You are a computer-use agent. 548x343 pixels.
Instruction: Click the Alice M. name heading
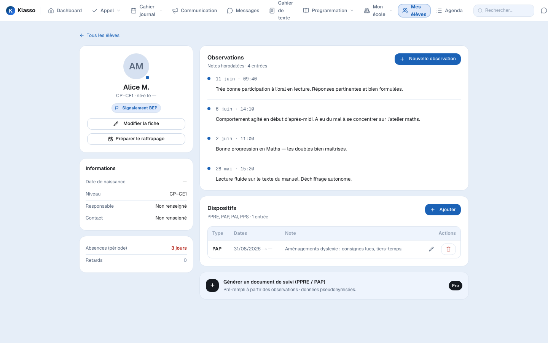pos(136,87)
